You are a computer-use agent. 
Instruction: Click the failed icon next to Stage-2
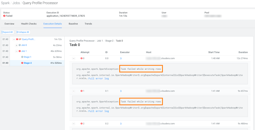point(22,63)
